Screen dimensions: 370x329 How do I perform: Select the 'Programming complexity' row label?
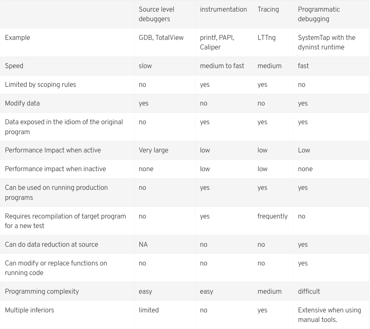[x=42, y=292]
